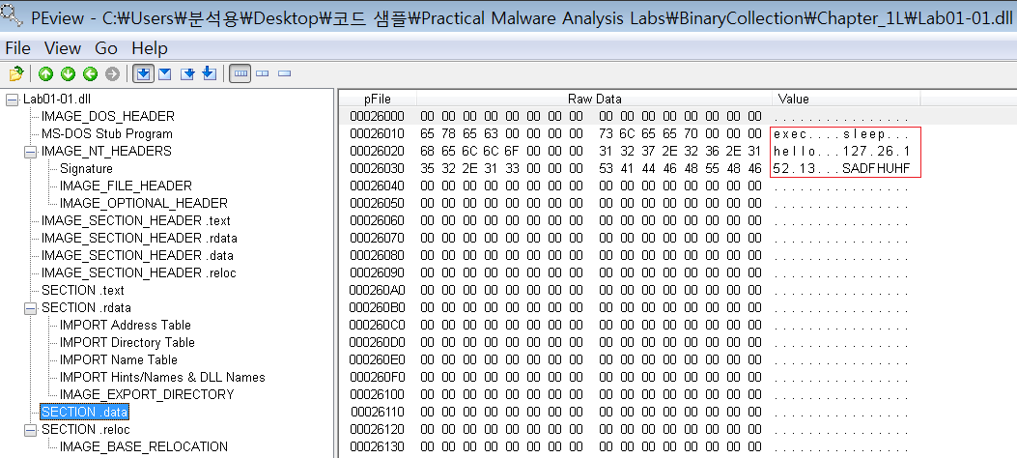
Task: Select IMAGE_DOS_HEADER in the tree
Action: 107,117
